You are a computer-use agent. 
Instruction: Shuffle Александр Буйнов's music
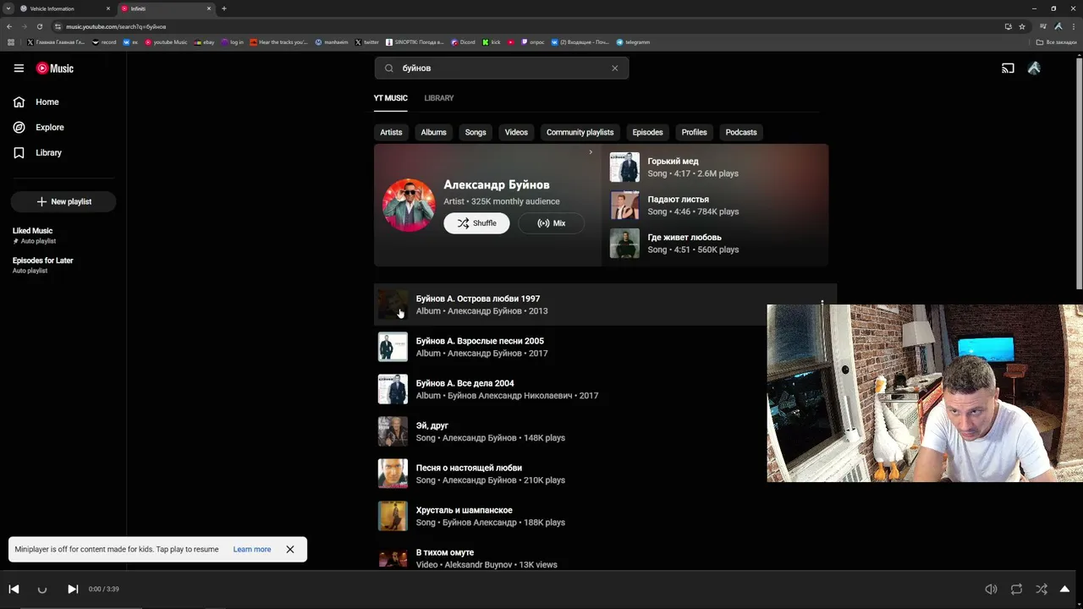coord(476,223)
